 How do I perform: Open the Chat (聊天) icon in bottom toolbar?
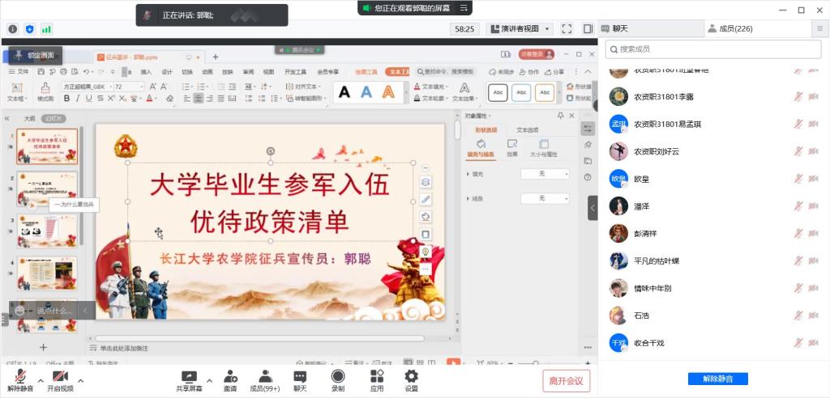[x=300, y=377]
